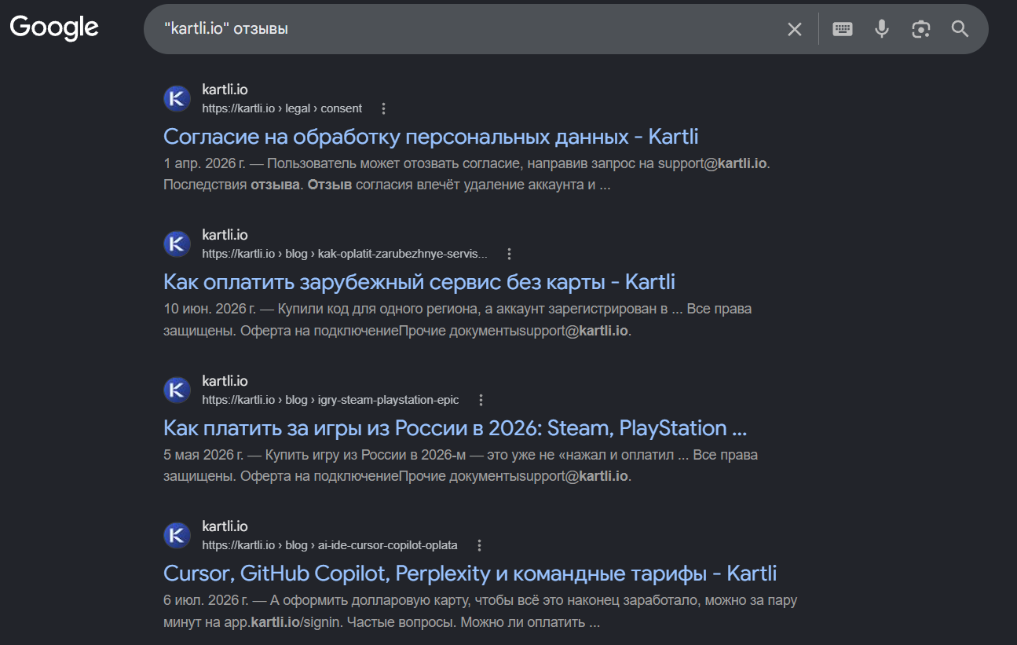Click site name kartli.io above ai-ide-cursor-copilot-oplata URL
This screenshot has width=1017, height=645.
pyautogui.click(x=225, y=526)
